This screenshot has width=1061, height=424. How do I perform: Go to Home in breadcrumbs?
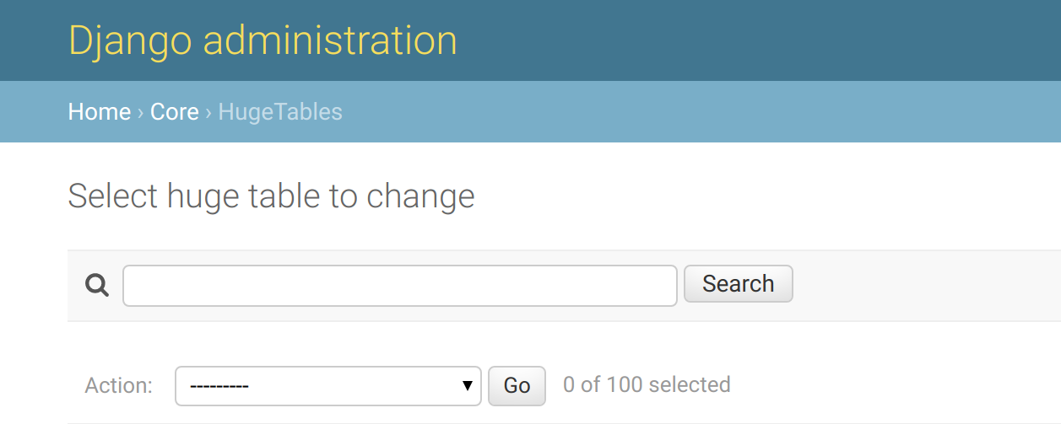click(x=100, y=111)
